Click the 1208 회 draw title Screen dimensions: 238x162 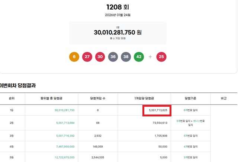coord(118,7)
